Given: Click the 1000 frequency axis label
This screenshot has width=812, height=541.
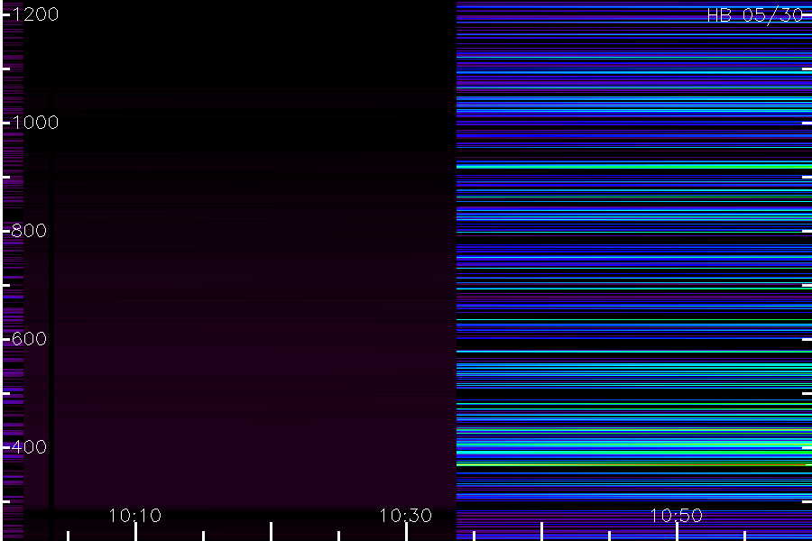Looking at the screenshot, I should coord(35,123).
